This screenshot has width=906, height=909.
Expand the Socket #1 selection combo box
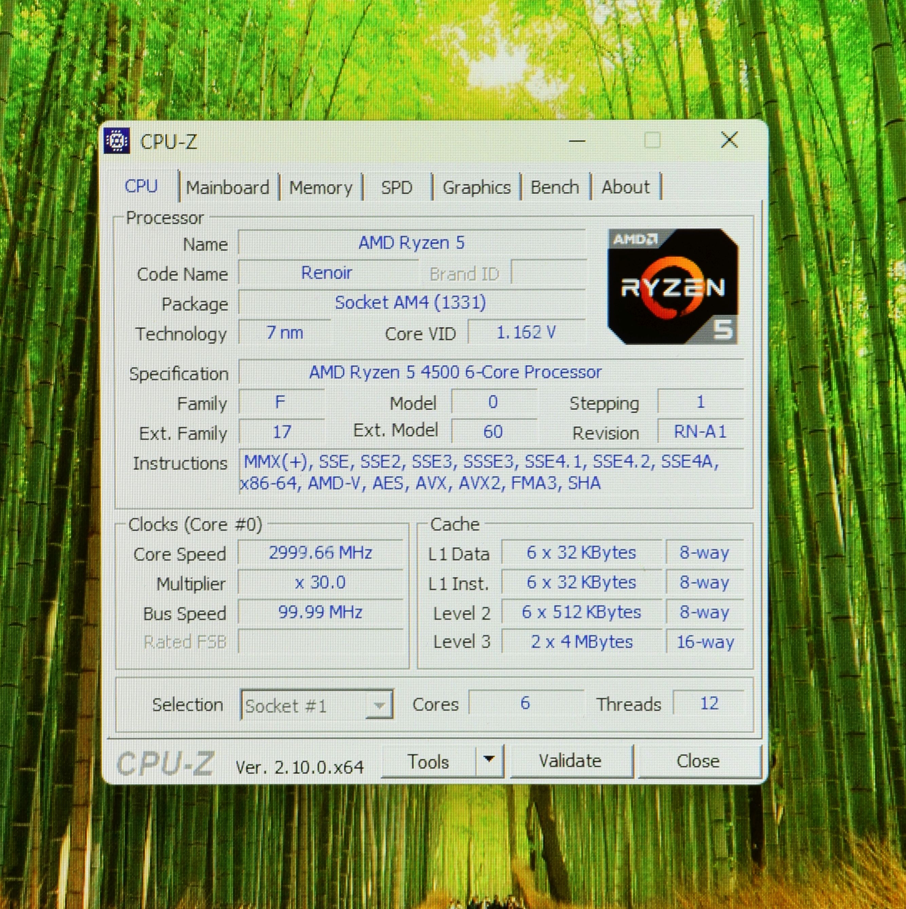click(317, 705)
